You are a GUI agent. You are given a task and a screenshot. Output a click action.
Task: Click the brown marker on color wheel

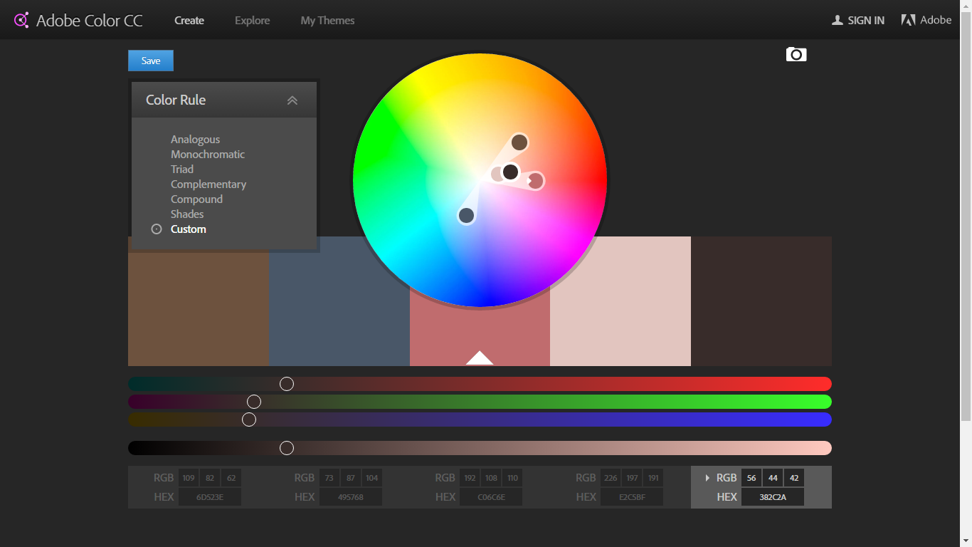pos(519,142)
